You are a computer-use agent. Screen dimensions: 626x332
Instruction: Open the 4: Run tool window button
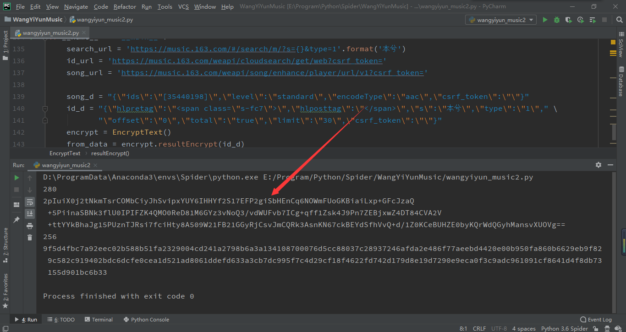[26, 320]
